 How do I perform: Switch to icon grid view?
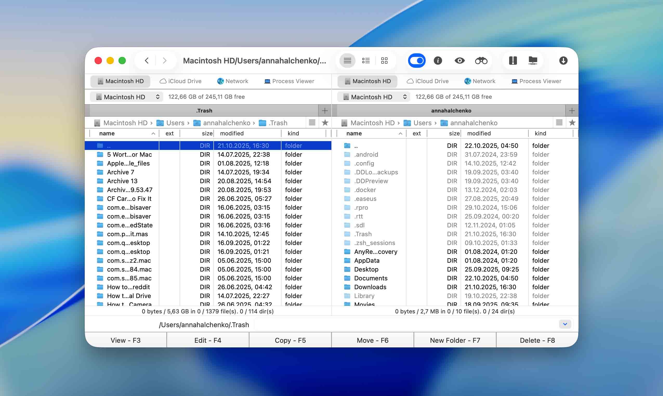(x=384, y=61)
